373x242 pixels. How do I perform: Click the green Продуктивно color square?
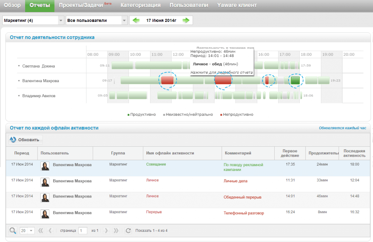[x=128, y=114]
